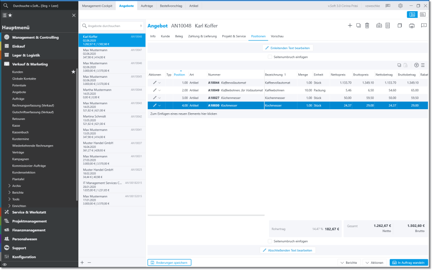This screenshot has height=270, width=432.
Task: Open settings gear in the title bar
Action: [400, 6]
